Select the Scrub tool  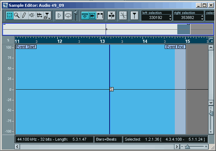click(x=39, y=15)
